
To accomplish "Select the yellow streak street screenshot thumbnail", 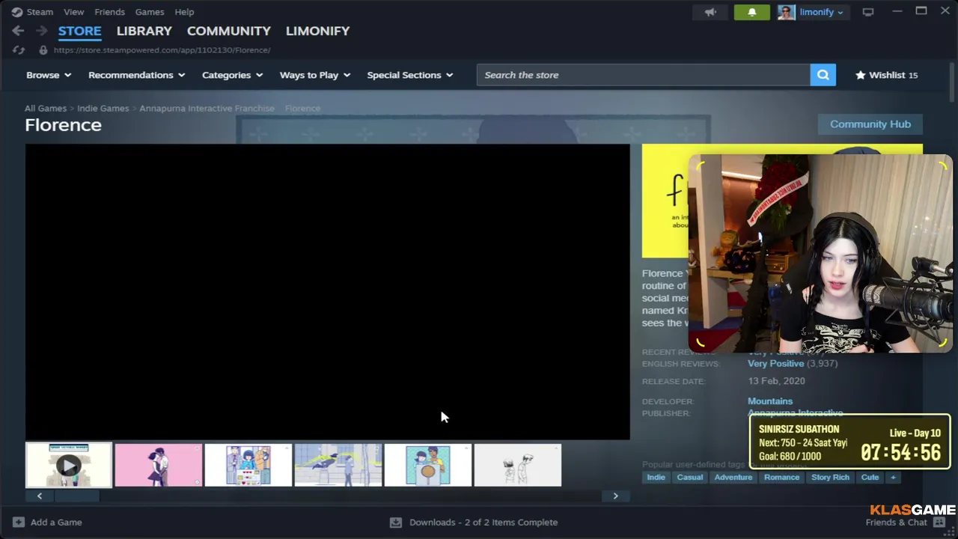I will point(338,465).
